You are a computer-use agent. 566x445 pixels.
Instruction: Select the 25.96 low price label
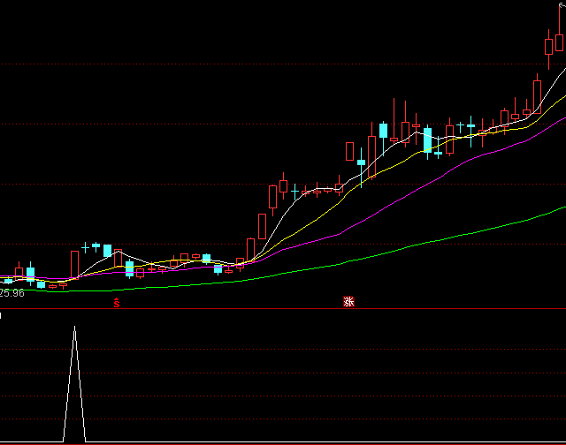[11, 293]
